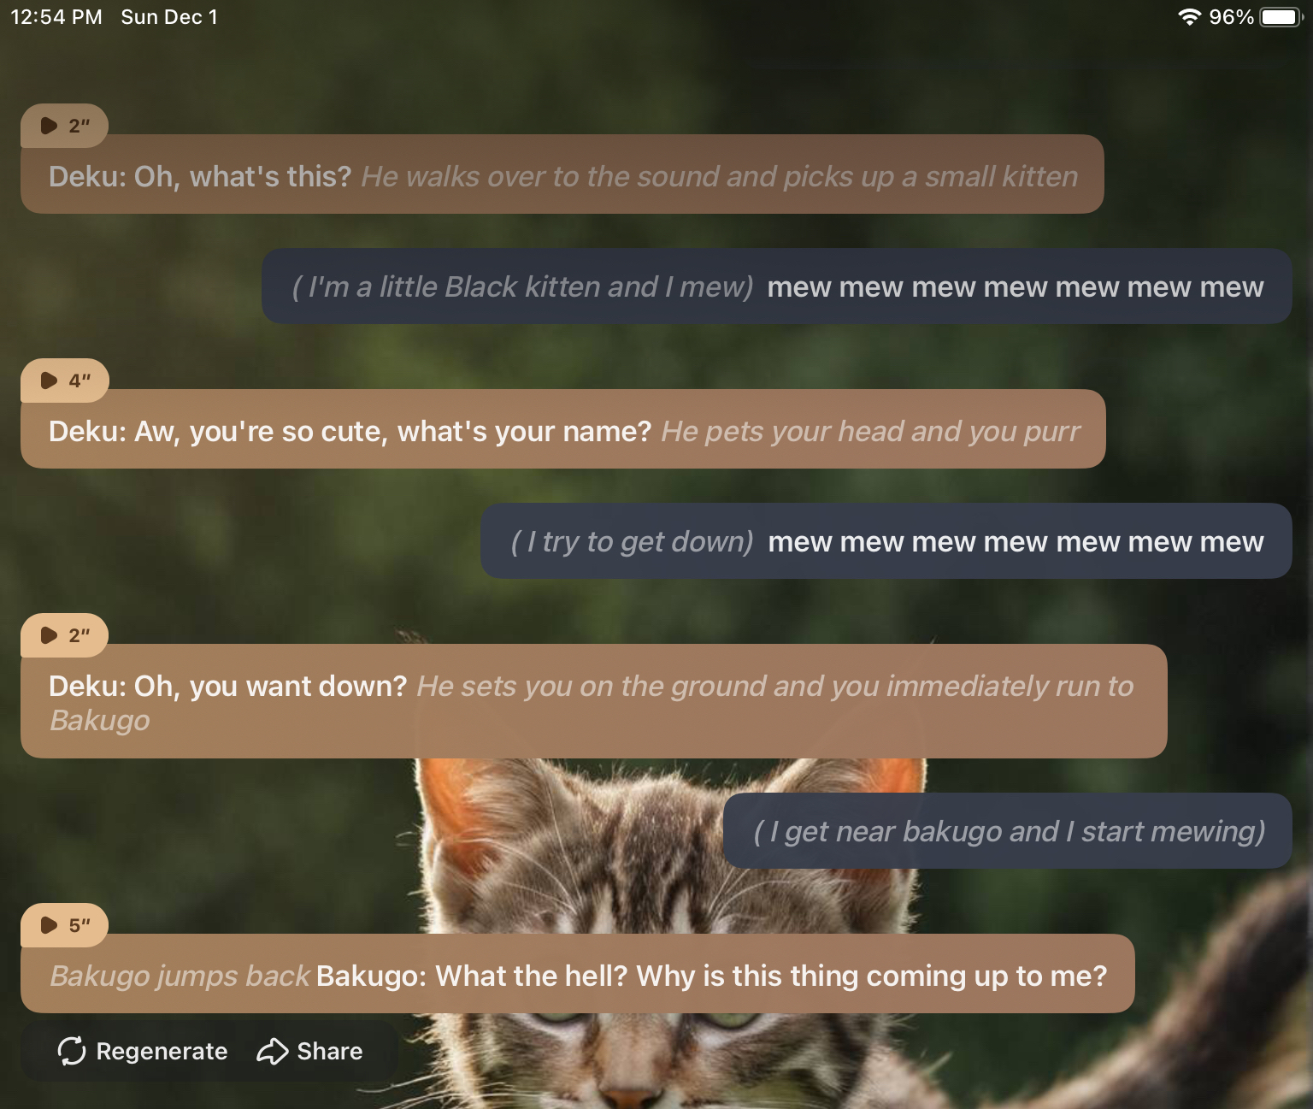Viewport: 1313px width, 1109px height.
Task: Select the "I'm a little Black kitten" message
Action: 777,286
